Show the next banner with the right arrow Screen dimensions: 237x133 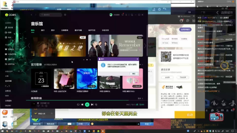tap(145, 46)
